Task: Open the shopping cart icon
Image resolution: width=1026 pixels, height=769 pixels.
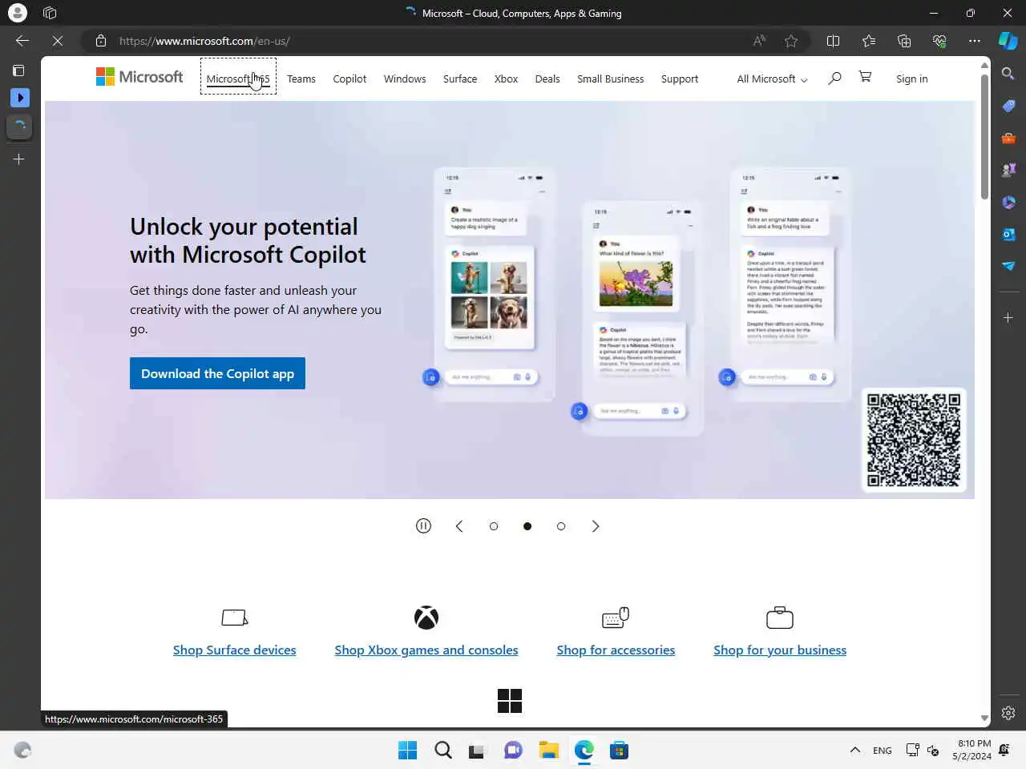Action: tap(865, 77)
